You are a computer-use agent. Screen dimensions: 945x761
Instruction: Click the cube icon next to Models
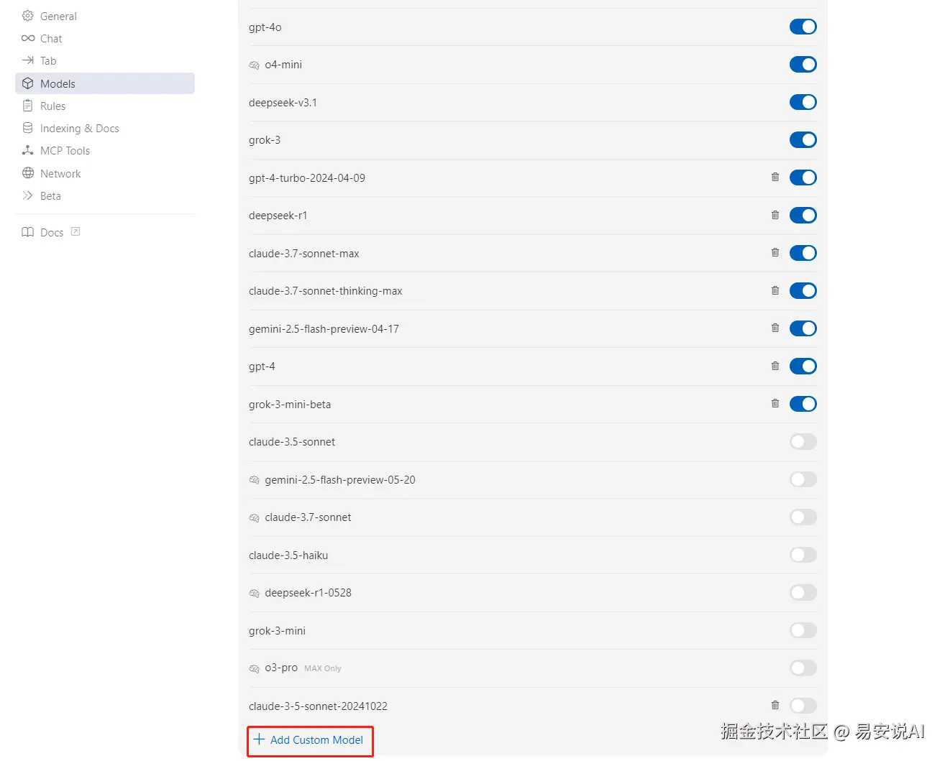27,83
